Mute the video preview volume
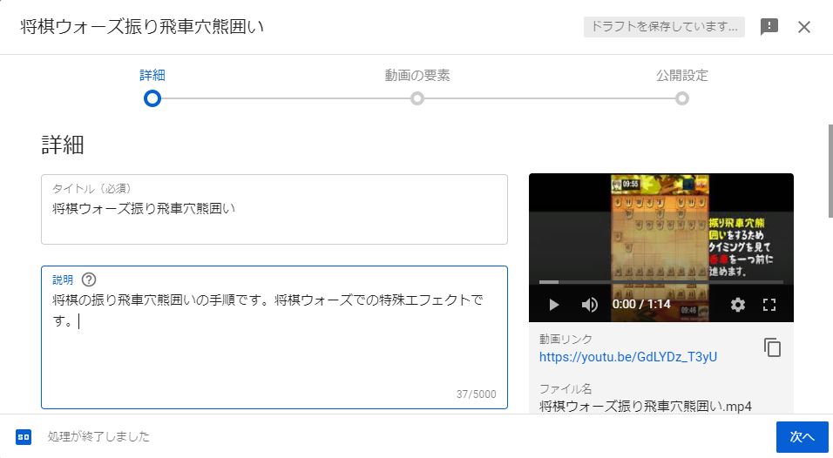Image resolution: width=833 pixels, height=458 pixels. (589, 305)
